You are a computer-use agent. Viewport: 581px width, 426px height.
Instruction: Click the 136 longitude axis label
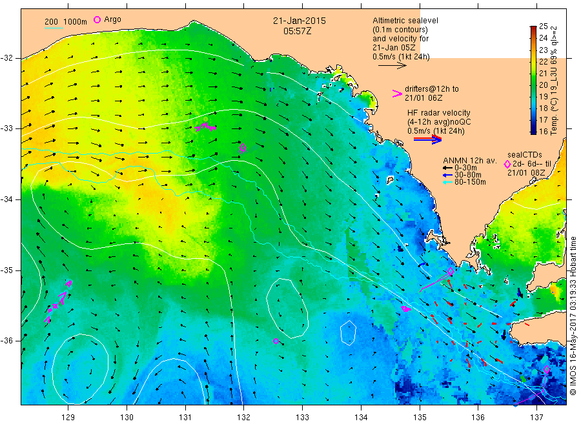click(x=478, y=418)
